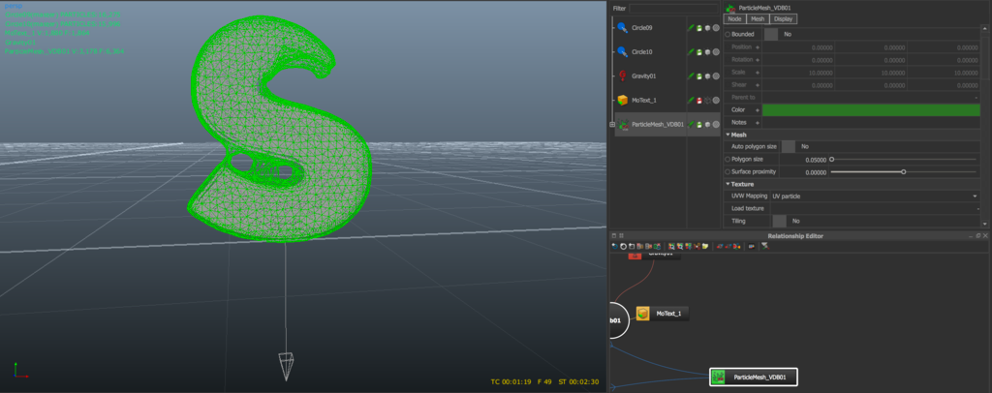Screen dimensions: 992x393
Task: Click the TC 00:01:19 time code readout
Action: pyautogui.click(x=511, y=381)
